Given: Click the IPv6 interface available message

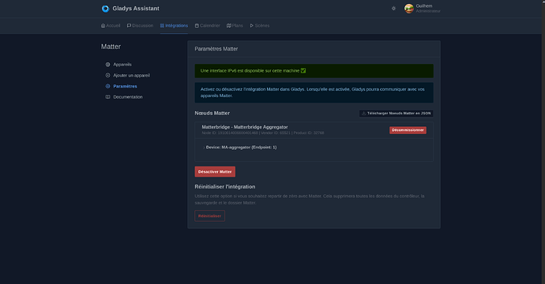Looking at the screenshot, I should click(314, 71).
